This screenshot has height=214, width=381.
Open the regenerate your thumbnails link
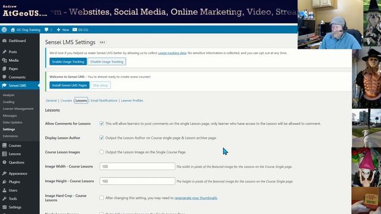coord(196,198)
